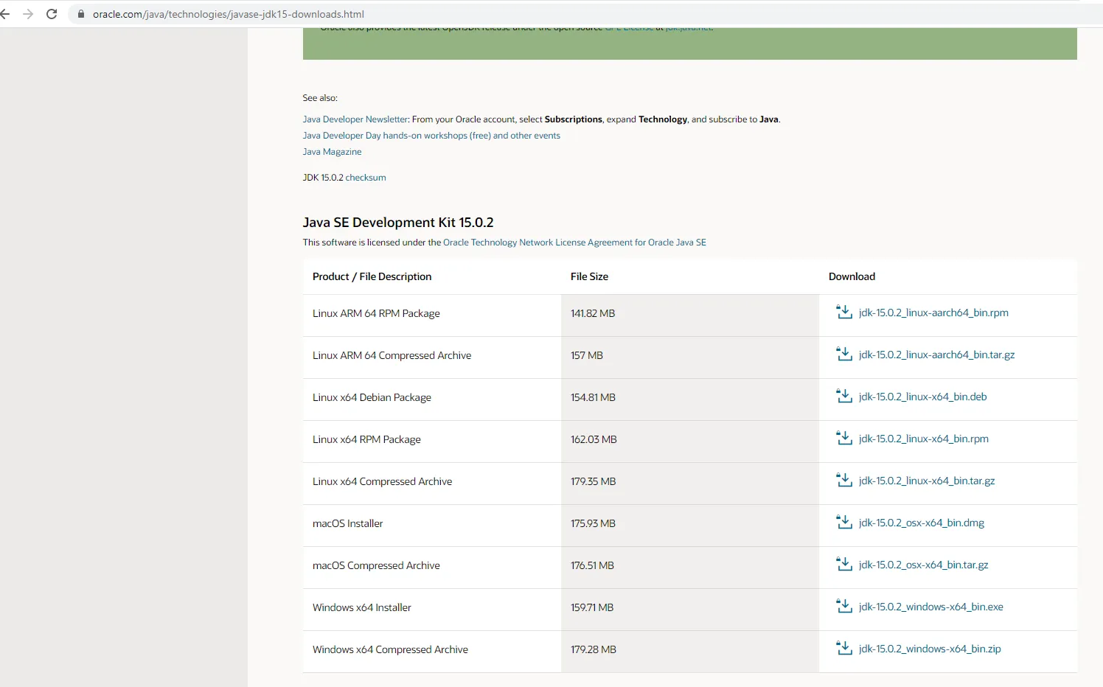The height and width of the screenshot is (687, 1103).
Task: Click download icon for Windows x64 Installer
Action: click(843, 607)
